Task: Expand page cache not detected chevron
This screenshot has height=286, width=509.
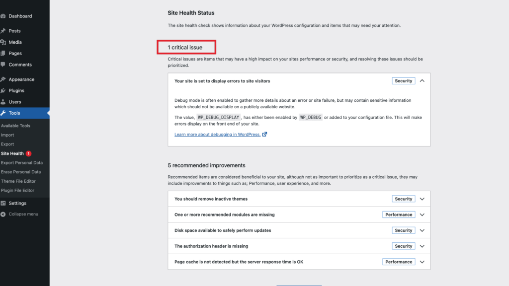Action: [422, 262]
